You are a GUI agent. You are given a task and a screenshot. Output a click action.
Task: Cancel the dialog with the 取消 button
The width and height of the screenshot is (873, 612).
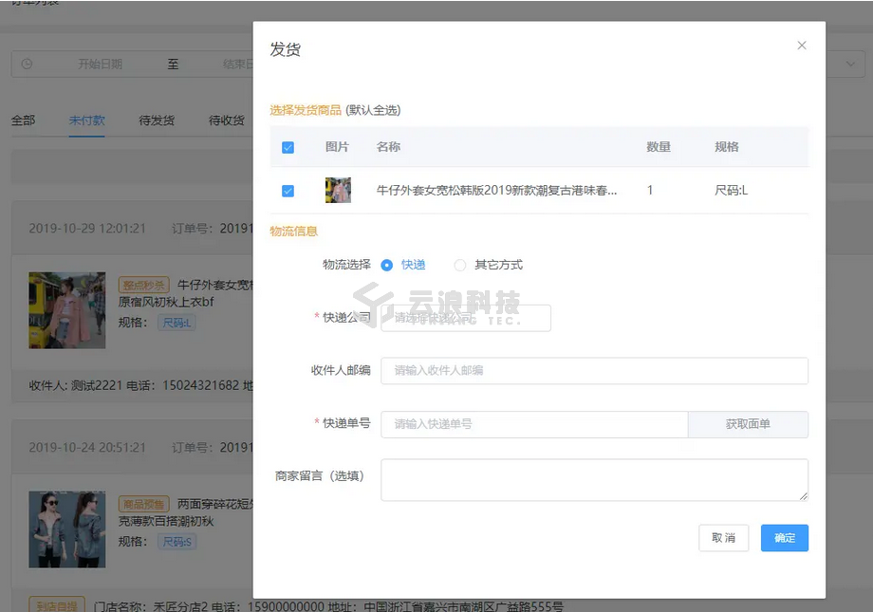pyautogui.click(x=723, y=538)
